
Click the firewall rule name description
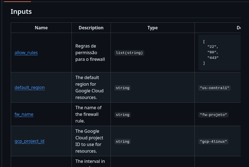88,114
